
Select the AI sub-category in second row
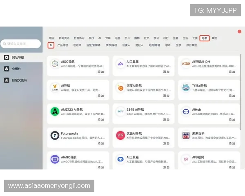coord(51,45)
